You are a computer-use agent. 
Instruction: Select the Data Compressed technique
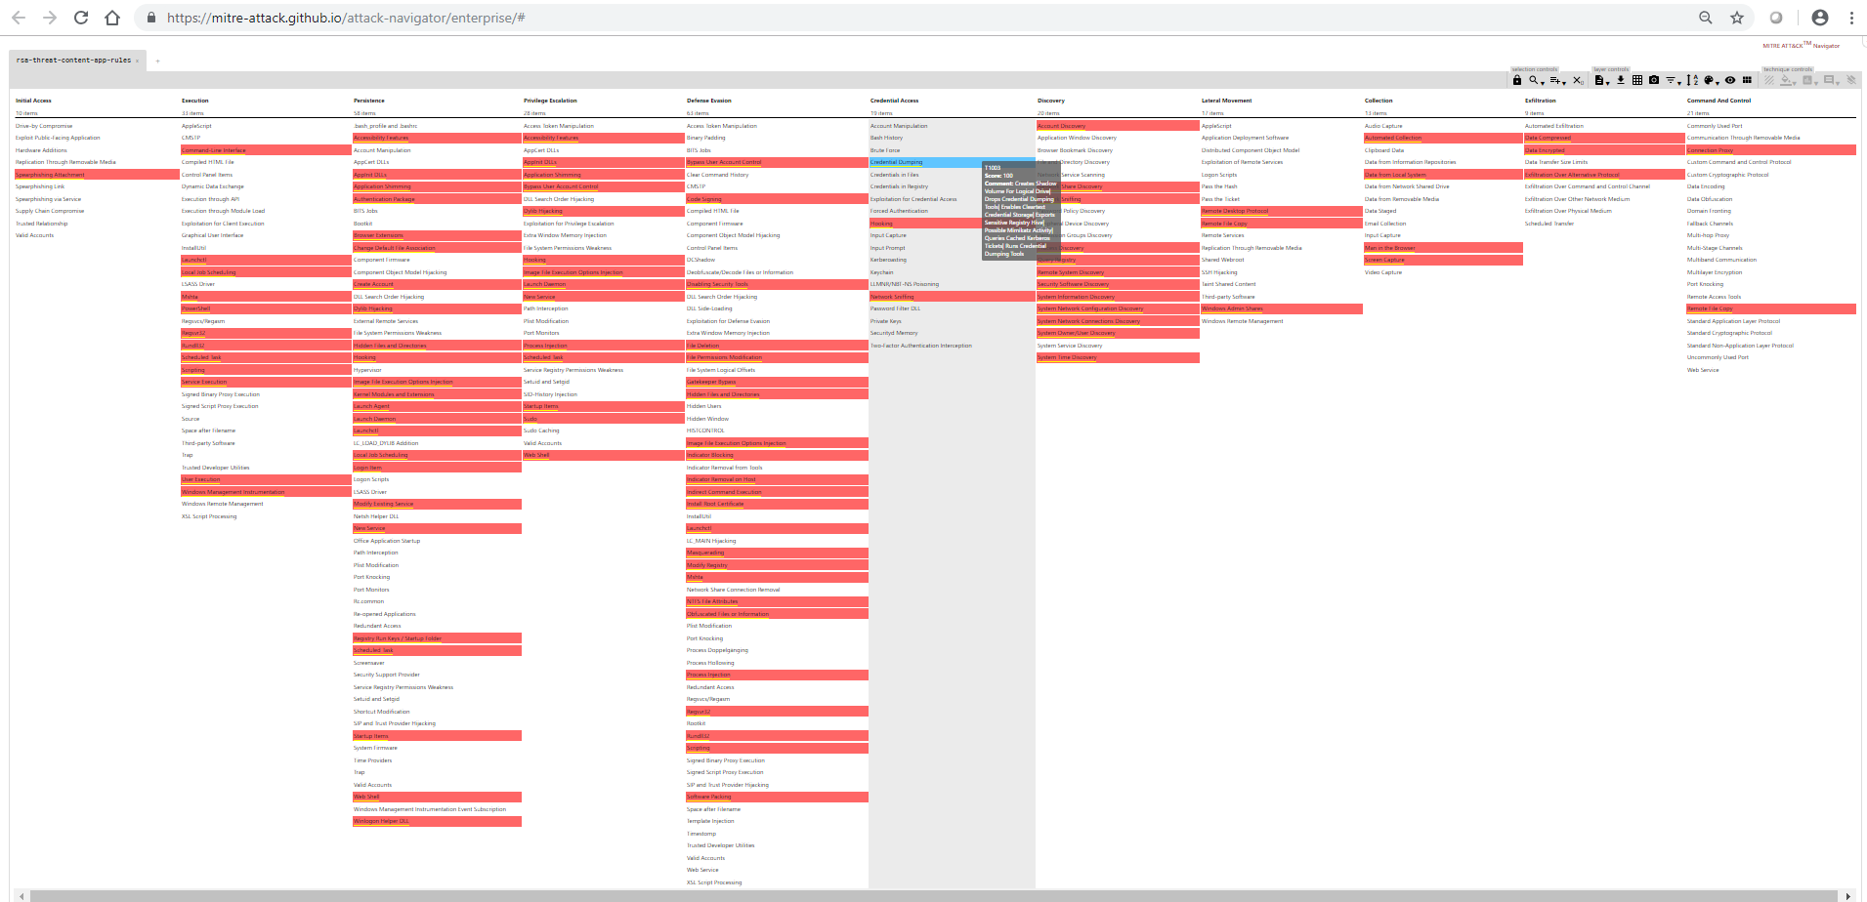pos(1604,138)
